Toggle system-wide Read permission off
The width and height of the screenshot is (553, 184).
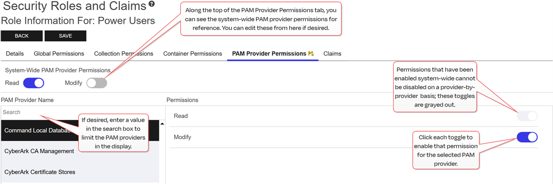[33, 83]
